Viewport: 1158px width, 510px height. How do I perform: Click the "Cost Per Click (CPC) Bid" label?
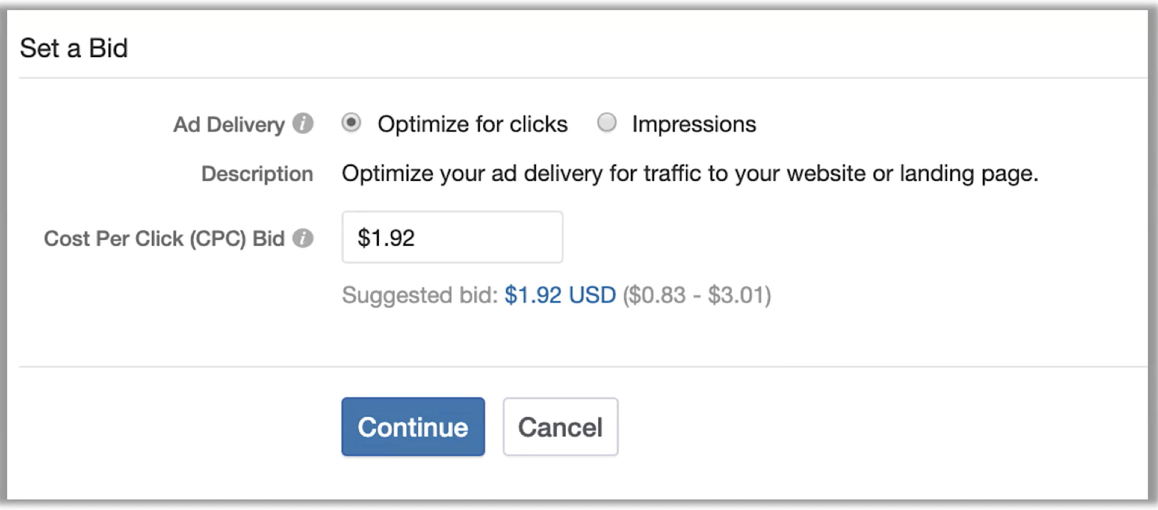(x=164, y=239)
